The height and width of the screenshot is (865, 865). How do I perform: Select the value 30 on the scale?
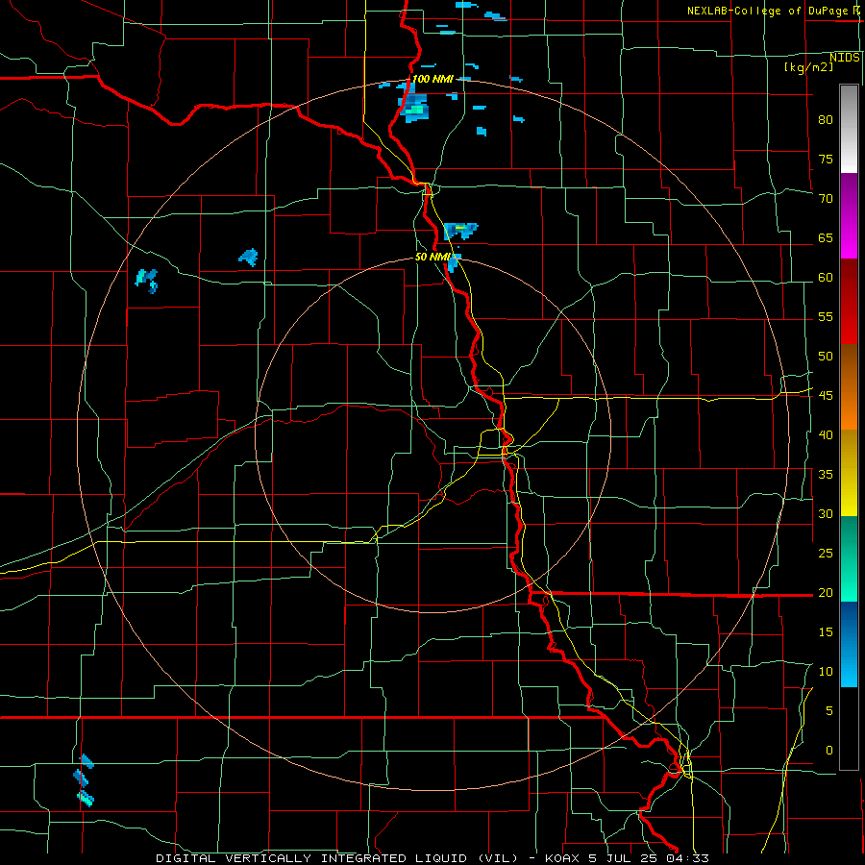coord(826,513)
